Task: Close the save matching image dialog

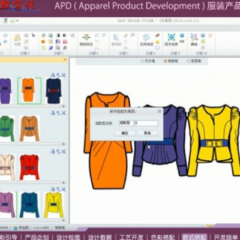Action: pos(160,111)
